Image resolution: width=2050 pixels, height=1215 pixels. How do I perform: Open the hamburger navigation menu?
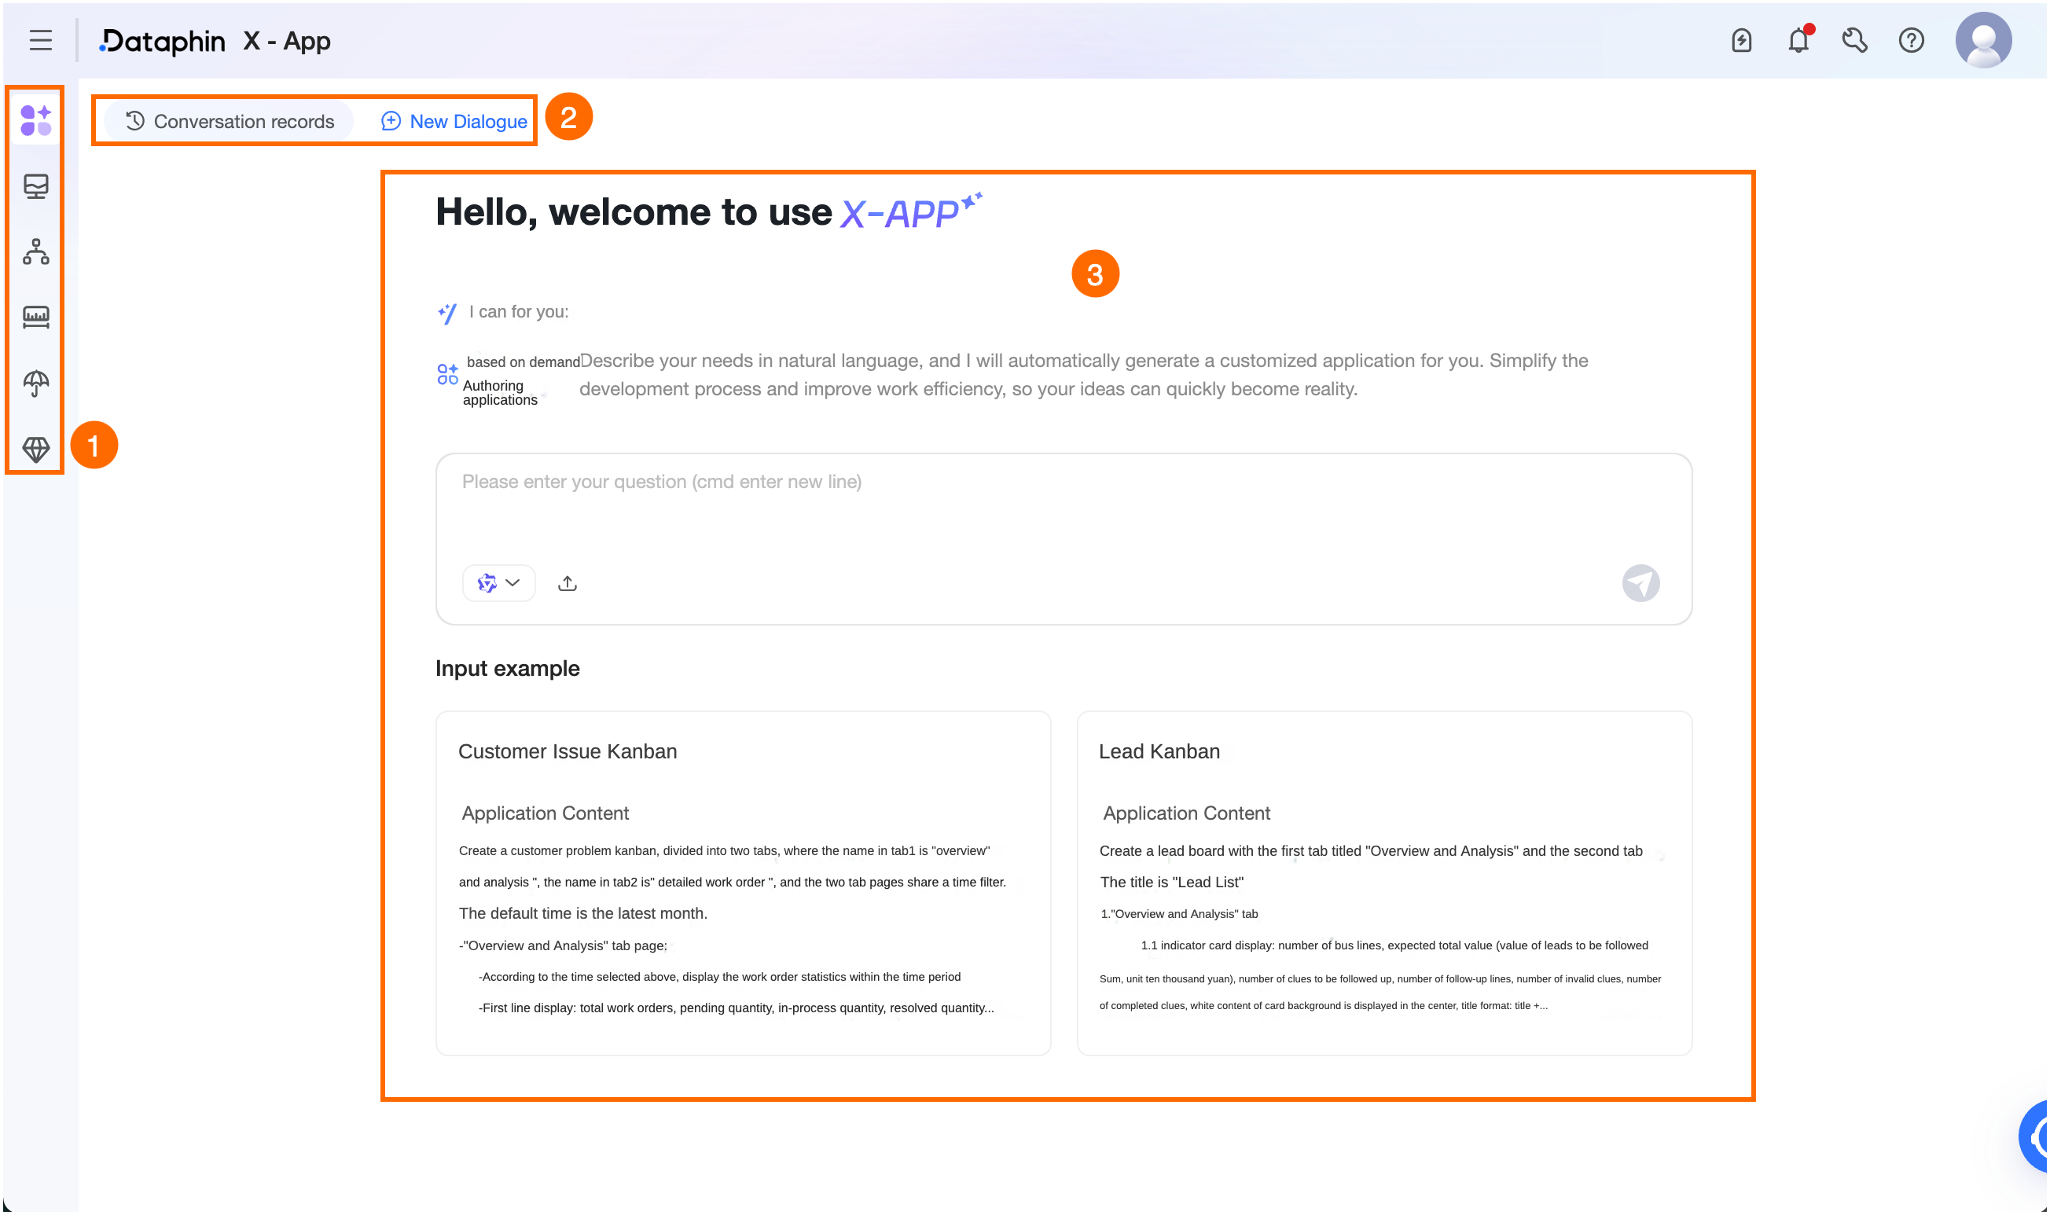(40, 40)
